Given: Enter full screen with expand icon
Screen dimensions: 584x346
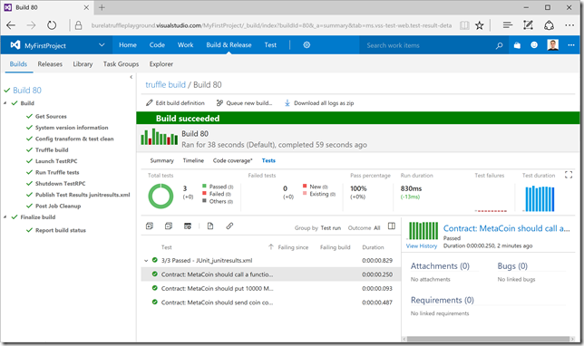Looking at the screenshot, I should pos(569,175).
